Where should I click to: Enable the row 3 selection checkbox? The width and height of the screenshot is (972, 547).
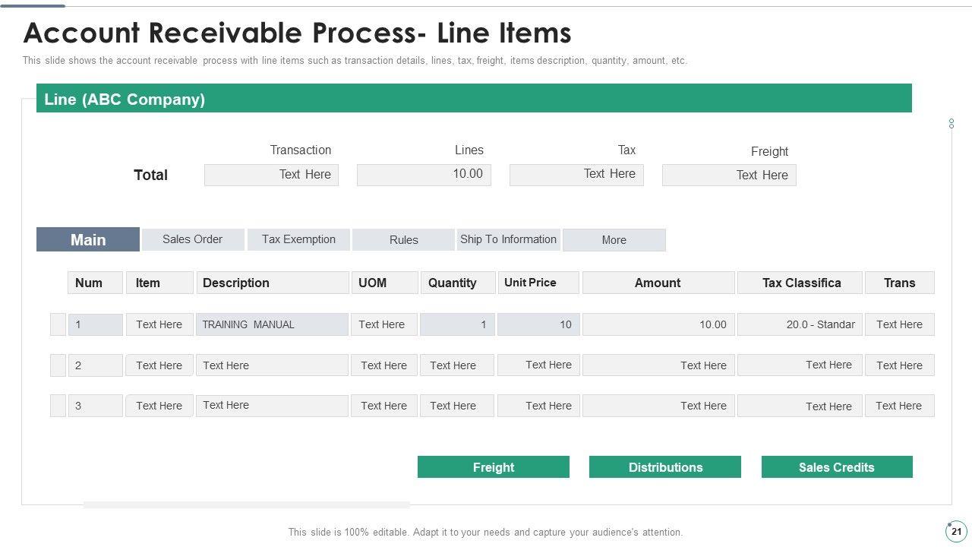[58, 406]
